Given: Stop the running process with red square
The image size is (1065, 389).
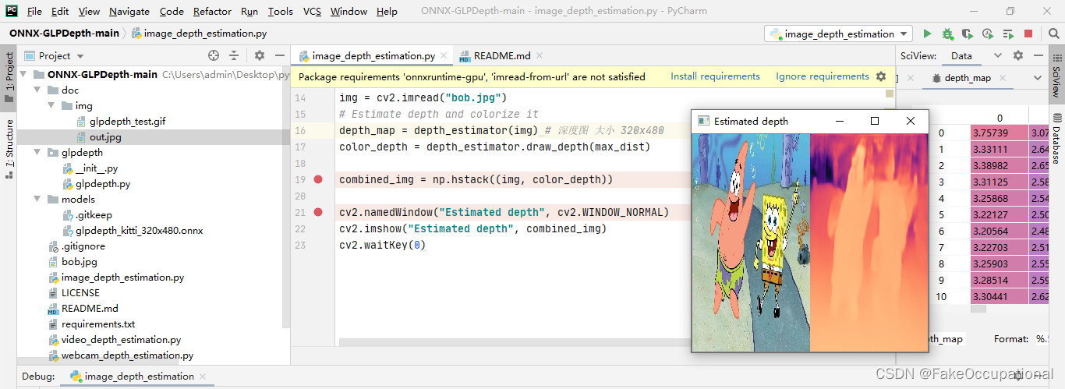Looking at the screenshot, I should pyautogui.click(x=1028, y=34).
